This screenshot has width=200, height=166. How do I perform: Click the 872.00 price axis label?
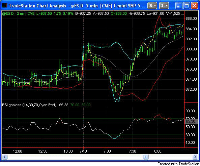pos(191,89)
